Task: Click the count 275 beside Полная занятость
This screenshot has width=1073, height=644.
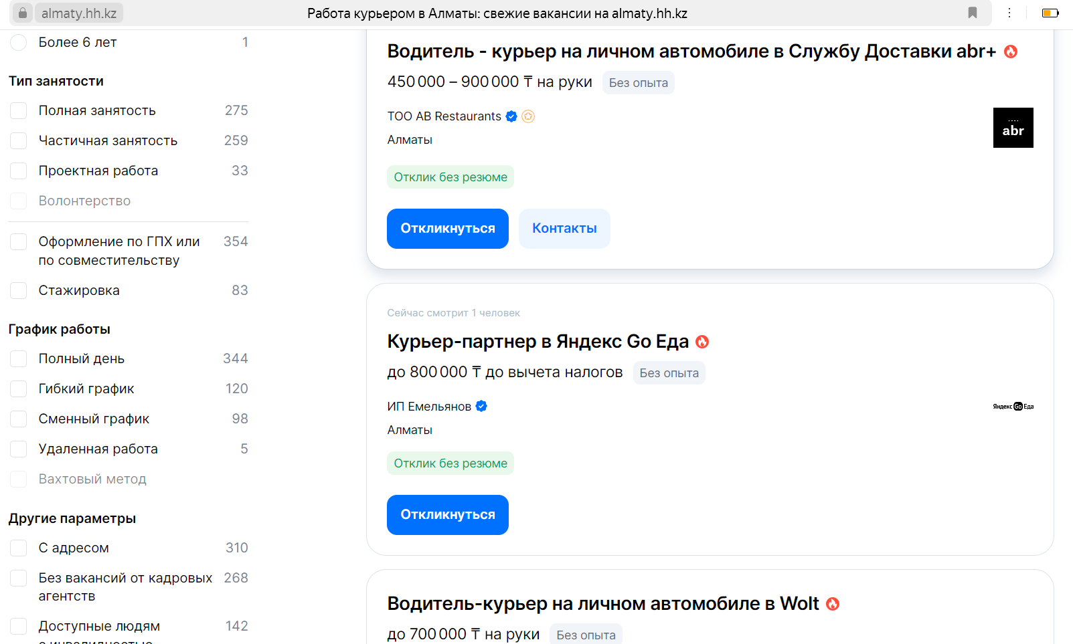Action: (x=236, y=110)
